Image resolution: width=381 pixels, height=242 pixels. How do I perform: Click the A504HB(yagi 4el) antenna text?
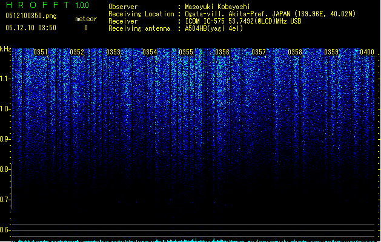[x=214, y=28]
